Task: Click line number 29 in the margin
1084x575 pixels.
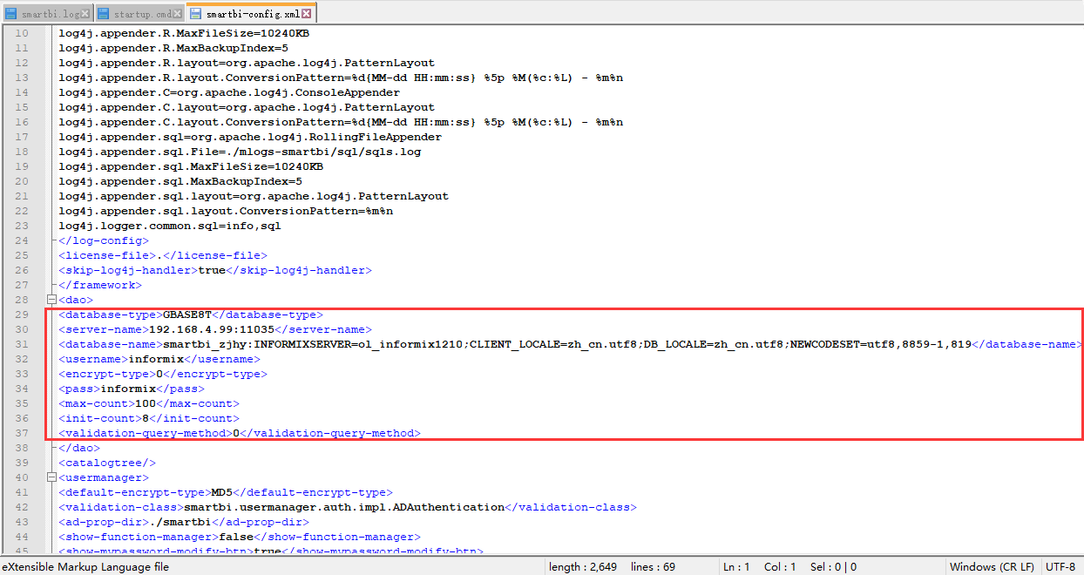Action: click(x=22, y=315)
